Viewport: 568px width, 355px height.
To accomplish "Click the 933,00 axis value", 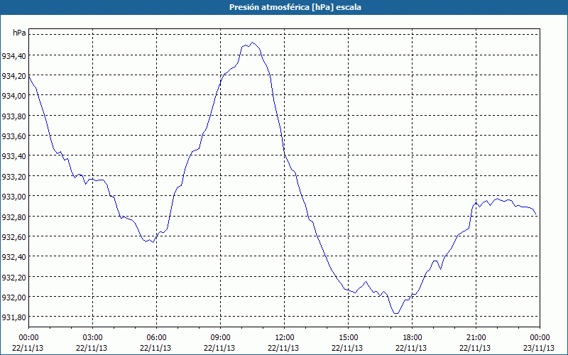I will [13, 197].
